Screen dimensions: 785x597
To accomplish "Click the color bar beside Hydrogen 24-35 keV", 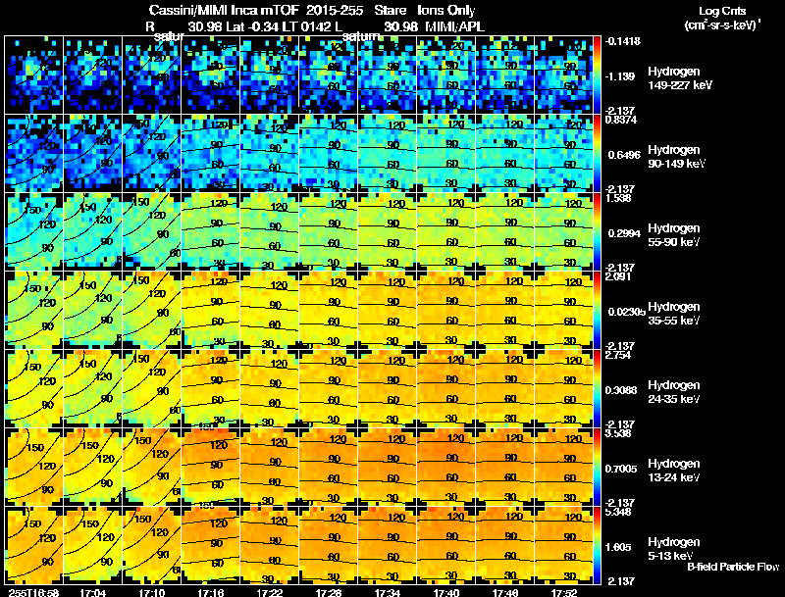I will (x=597, y=388).
